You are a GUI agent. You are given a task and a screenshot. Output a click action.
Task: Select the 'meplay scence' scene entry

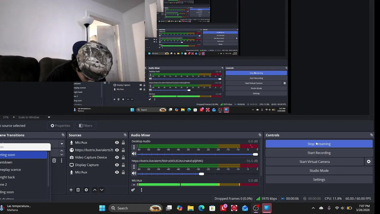point(23,170)
